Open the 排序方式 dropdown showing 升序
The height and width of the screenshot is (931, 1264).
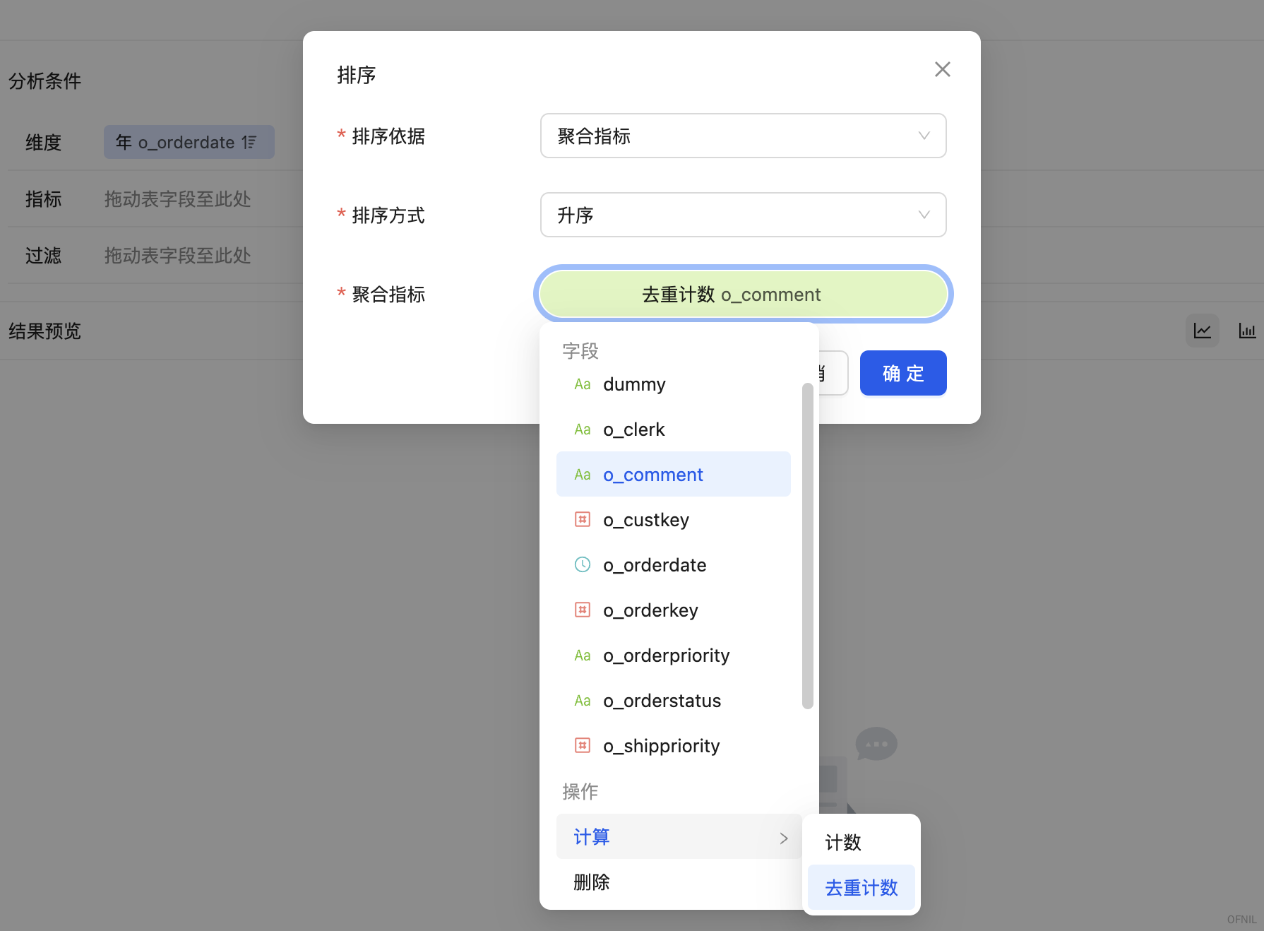coord(743,215)
